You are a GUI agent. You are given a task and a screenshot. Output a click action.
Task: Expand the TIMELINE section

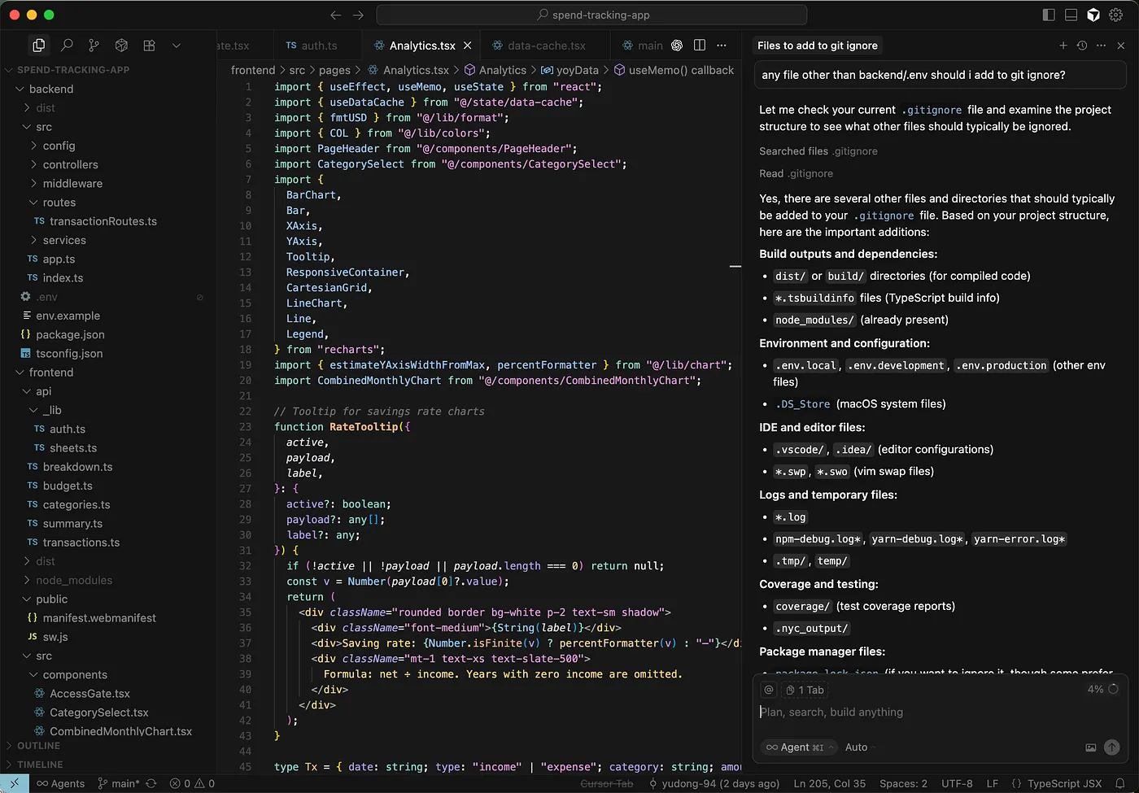tap(40, 765)
